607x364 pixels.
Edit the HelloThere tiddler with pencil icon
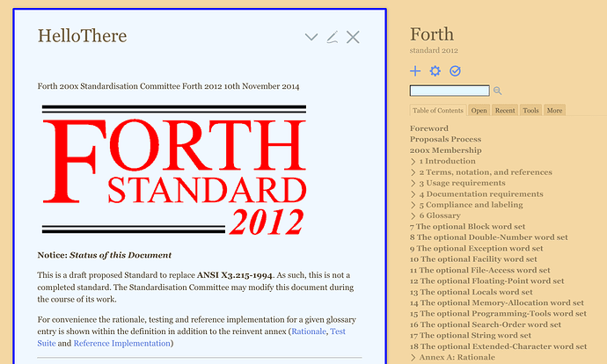tap(332, 37)
